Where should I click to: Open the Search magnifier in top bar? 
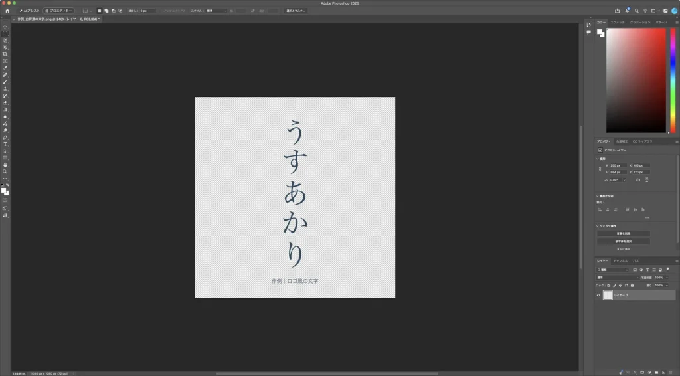tap(637, 11)
